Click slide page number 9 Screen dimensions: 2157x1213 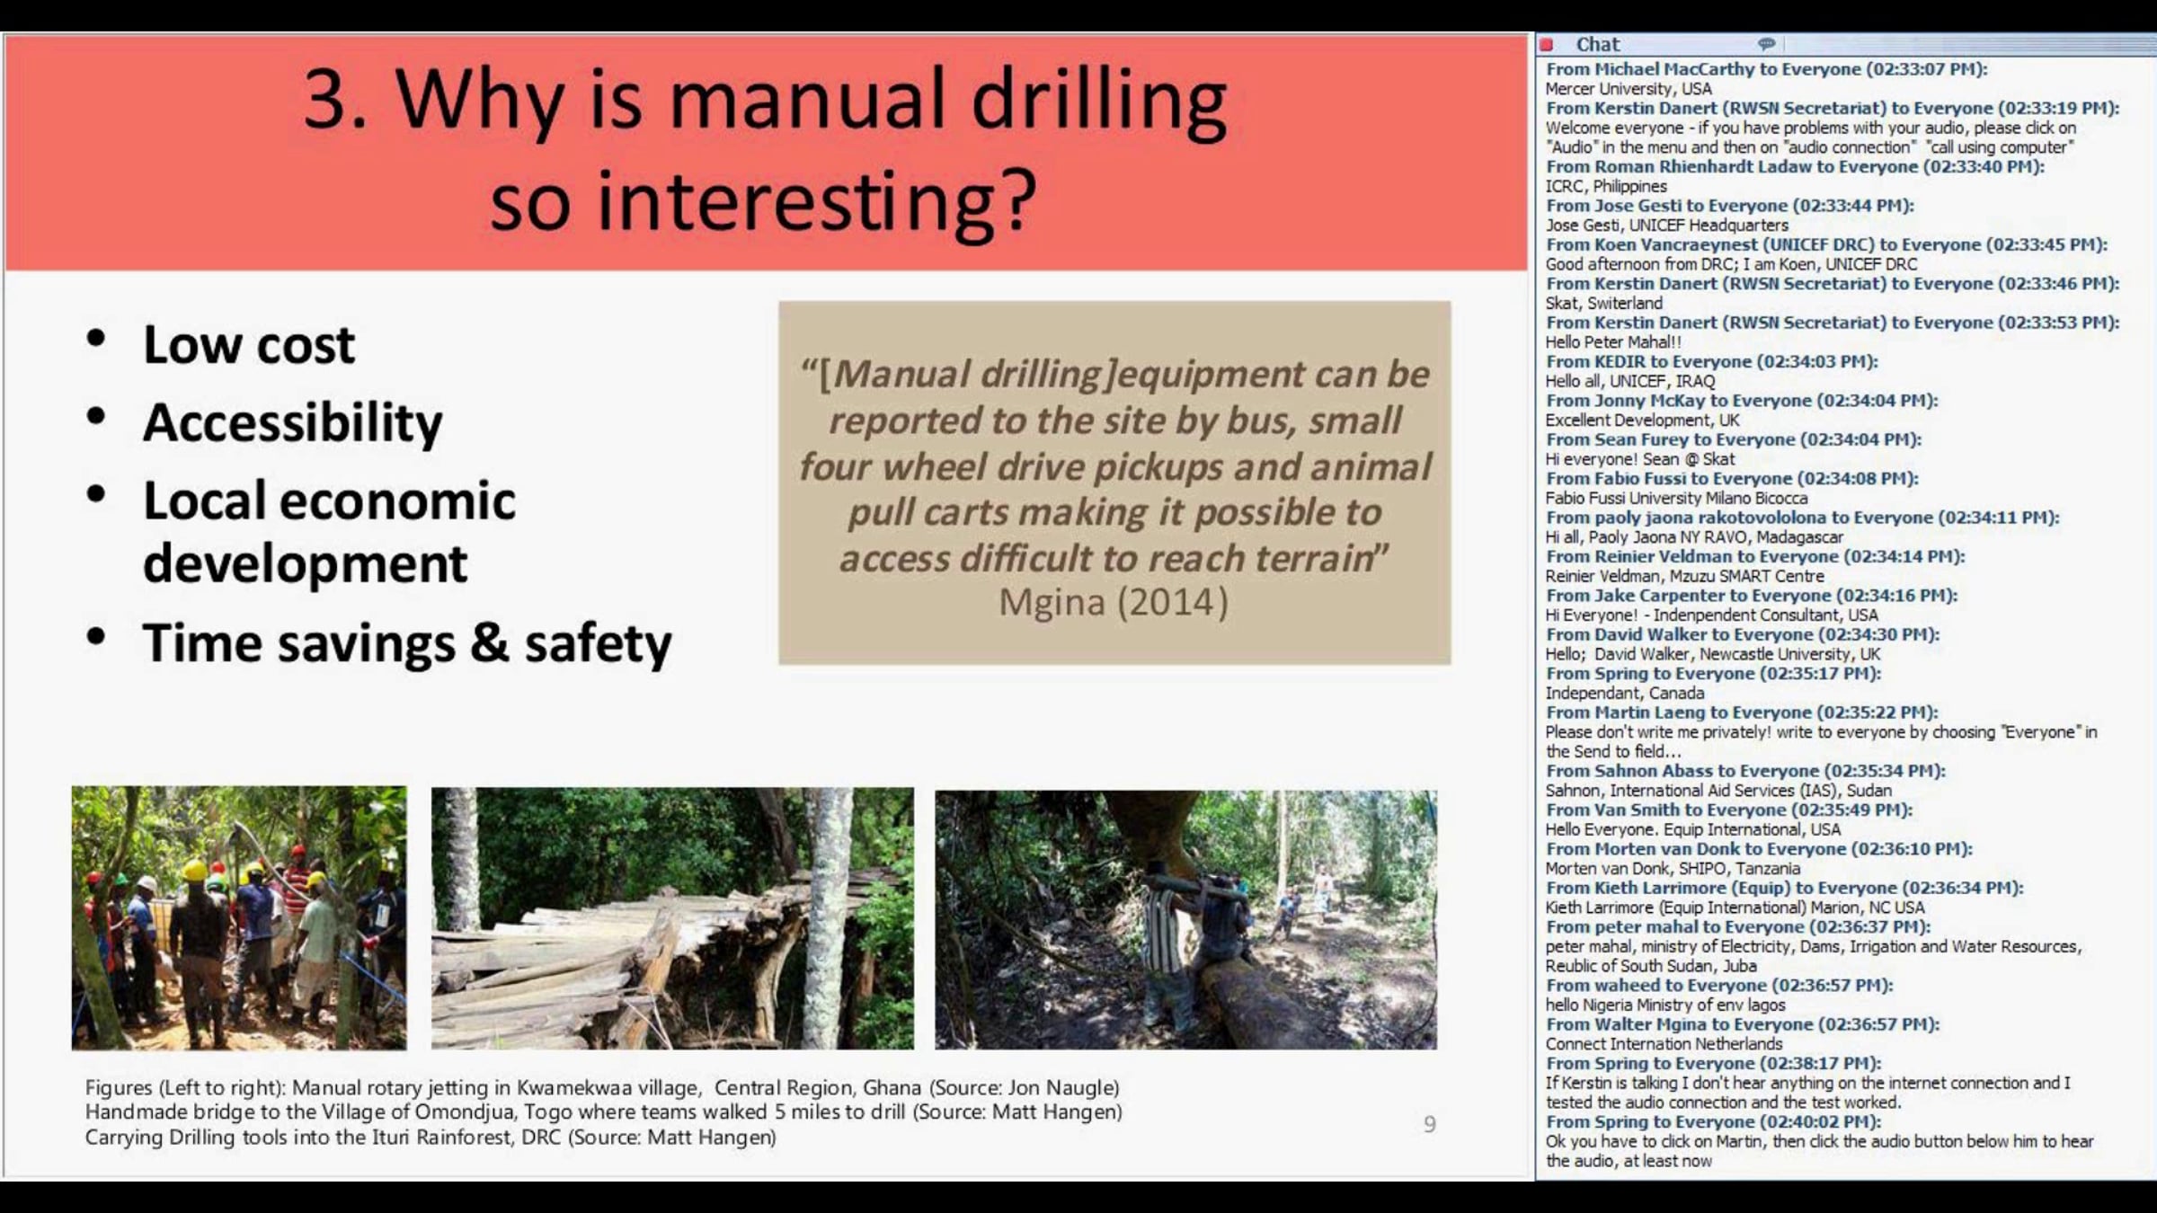(1429, 1124)
